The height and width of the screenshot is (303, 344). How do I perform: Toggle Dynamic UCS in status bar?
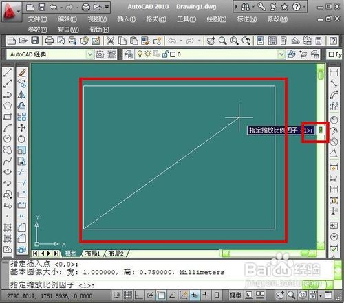(x=184, y=295)
